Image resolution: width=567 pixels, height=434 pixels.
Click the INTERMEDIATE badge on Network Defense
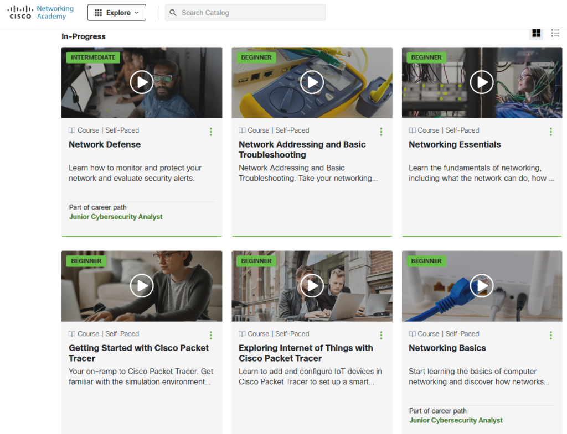click(93, 57)
